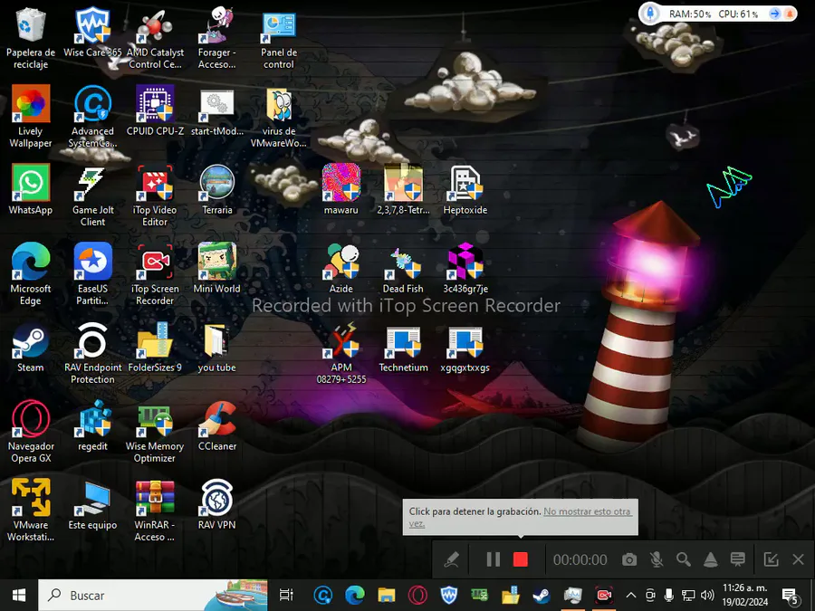This screenshot has height=611, width=815.
Task: Show hidden system tray icons
Action: click(x=630, y=596)
